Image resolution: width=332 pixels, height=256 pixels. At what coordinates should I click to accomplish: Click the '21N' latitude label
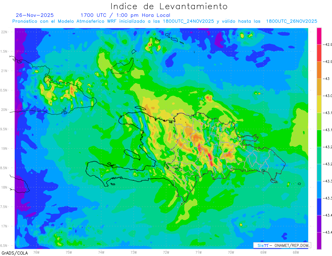click(x=4, y=71)
